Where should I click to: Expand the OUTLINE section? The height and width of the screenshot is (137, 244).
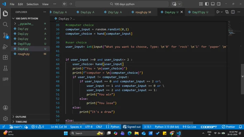click(x=21, y=117)
